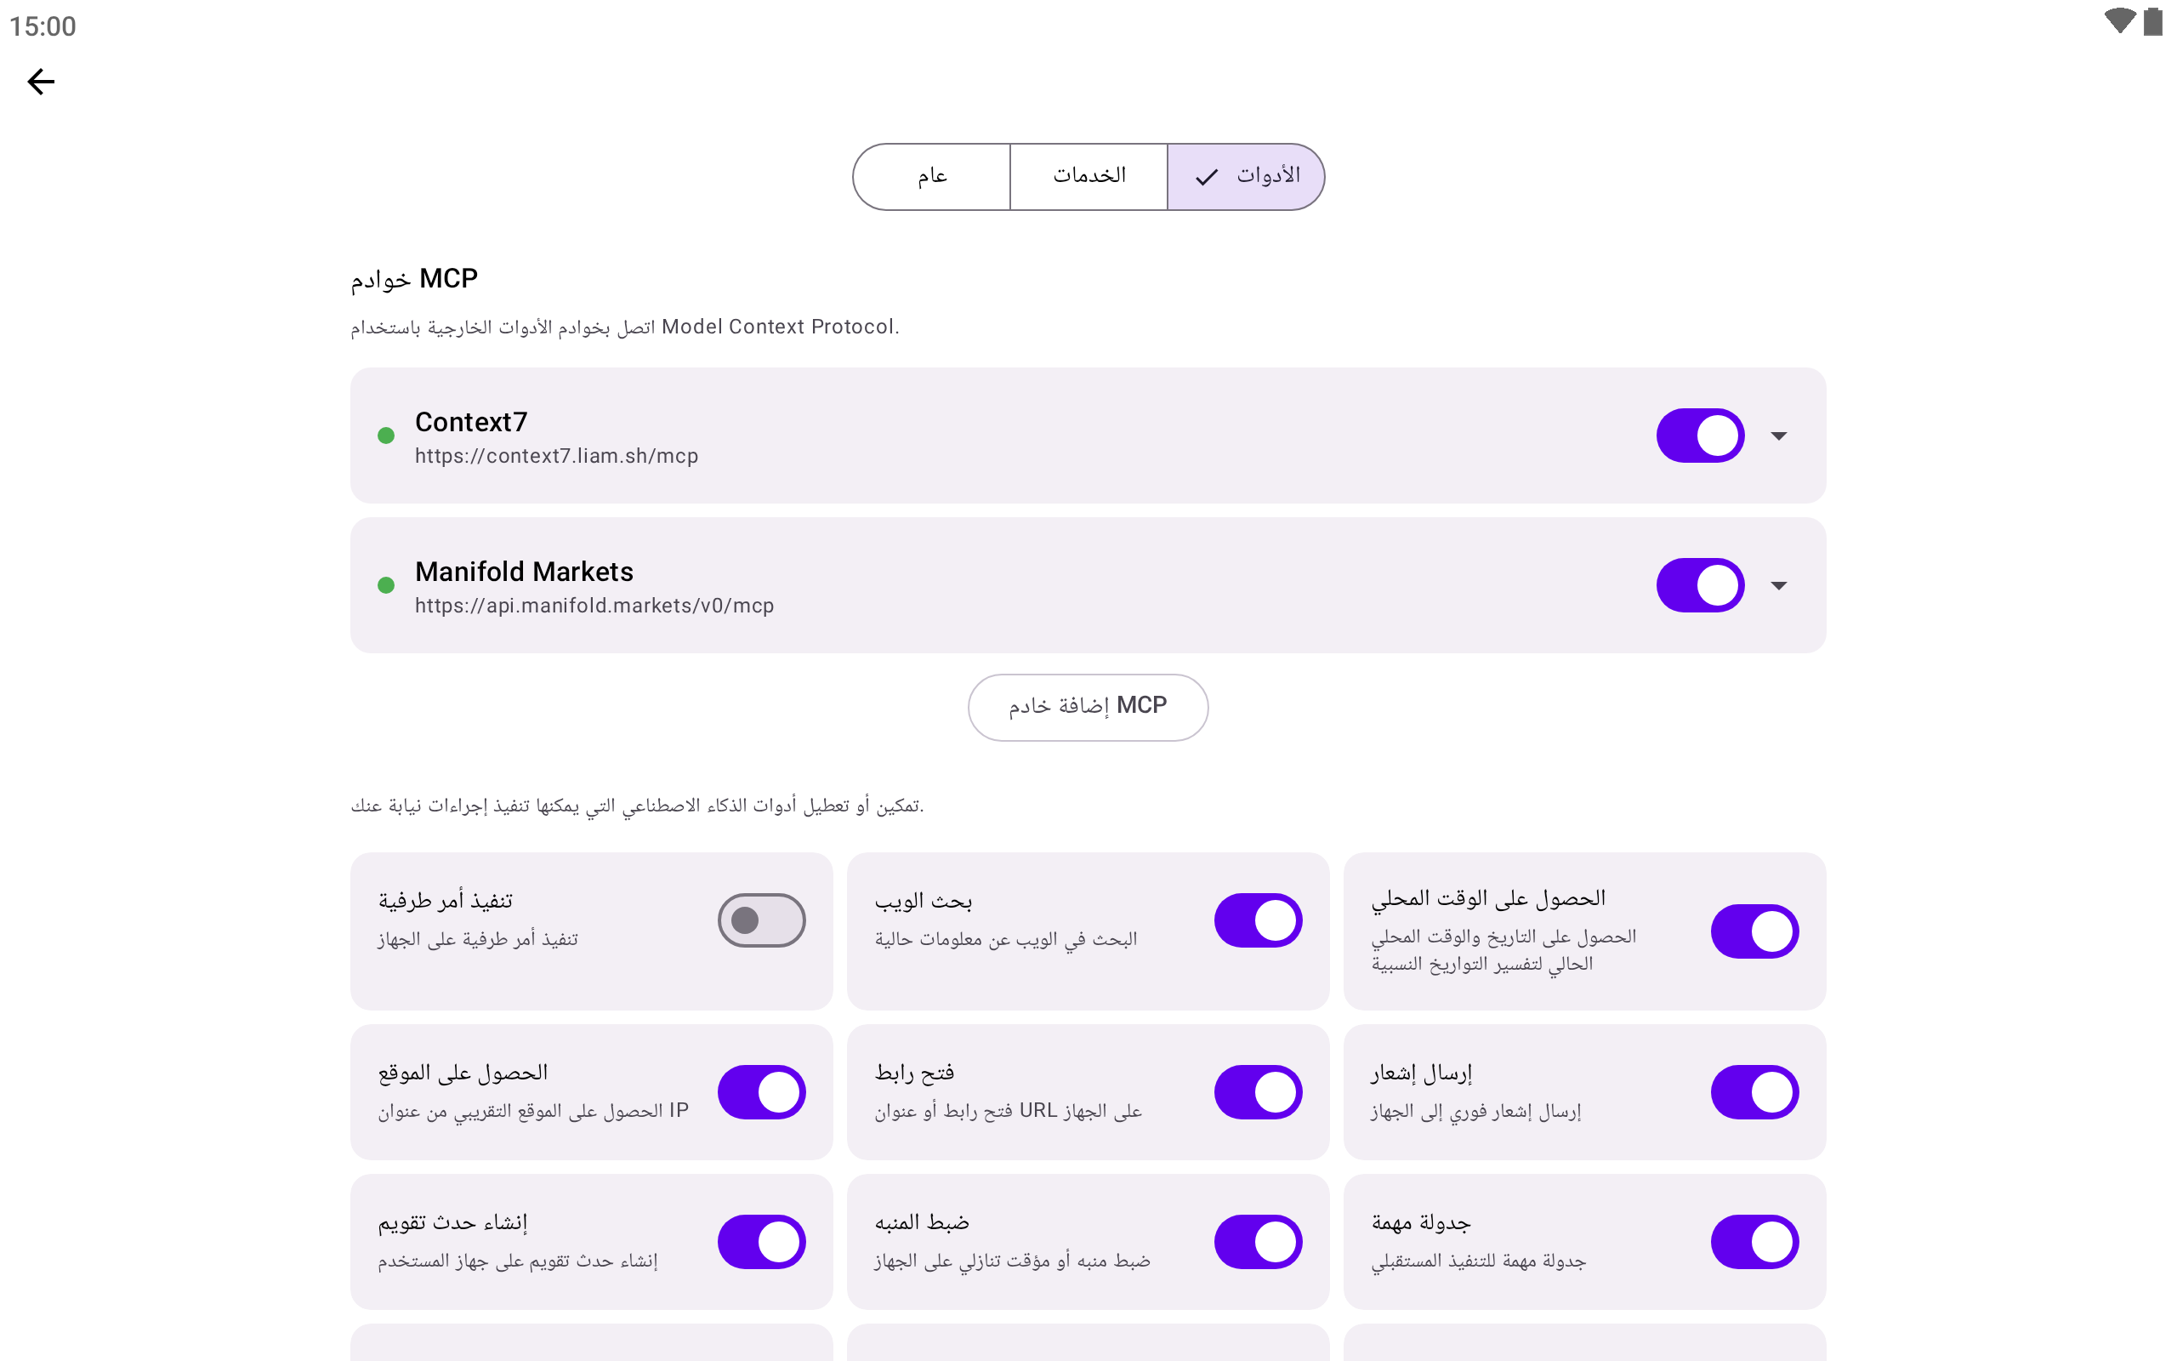Turn off the Manifold Markets server switch
2177x1361 pixels.
point(1699,585)
